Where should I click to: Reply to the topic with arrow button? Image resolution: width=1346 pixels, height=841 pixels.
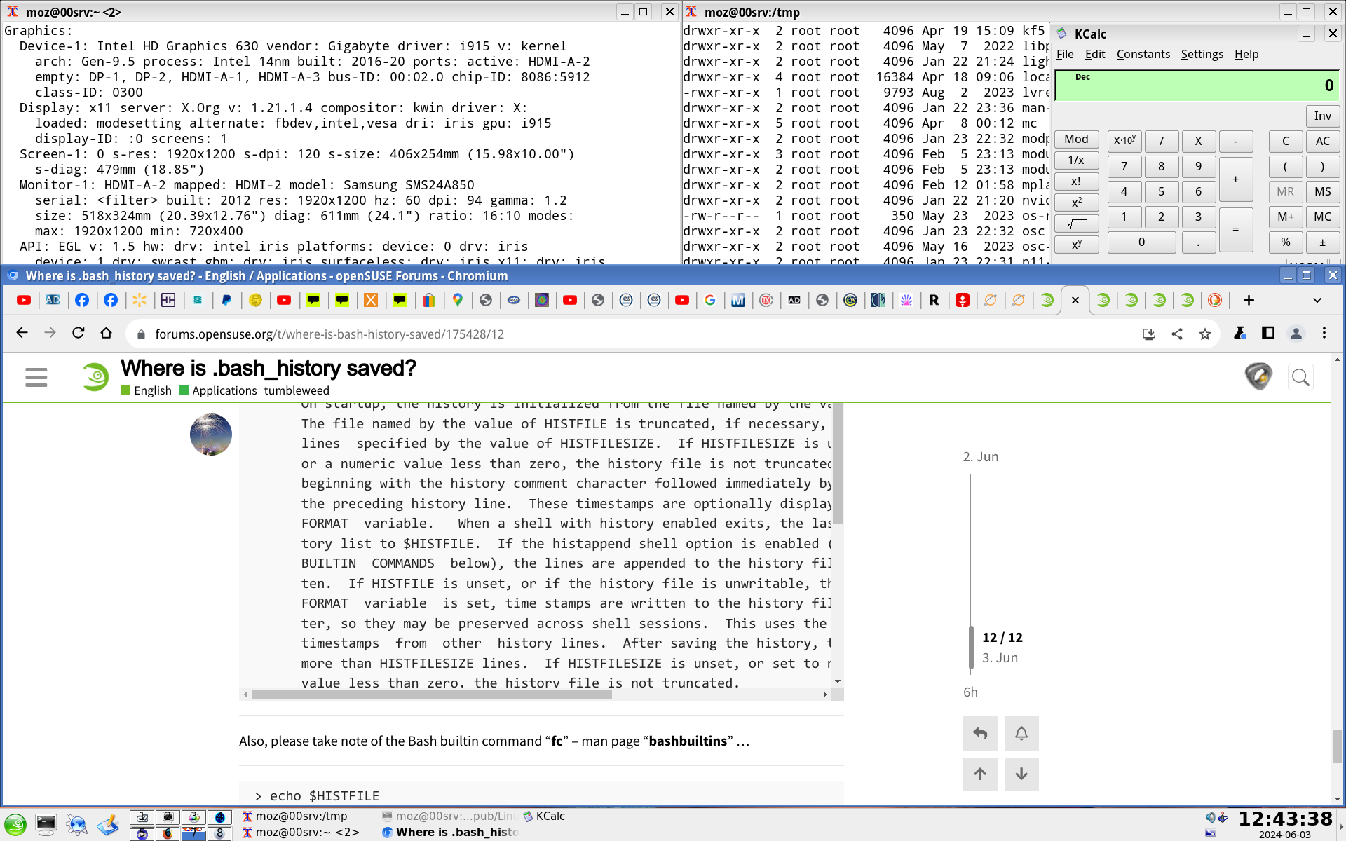[980, 733]
